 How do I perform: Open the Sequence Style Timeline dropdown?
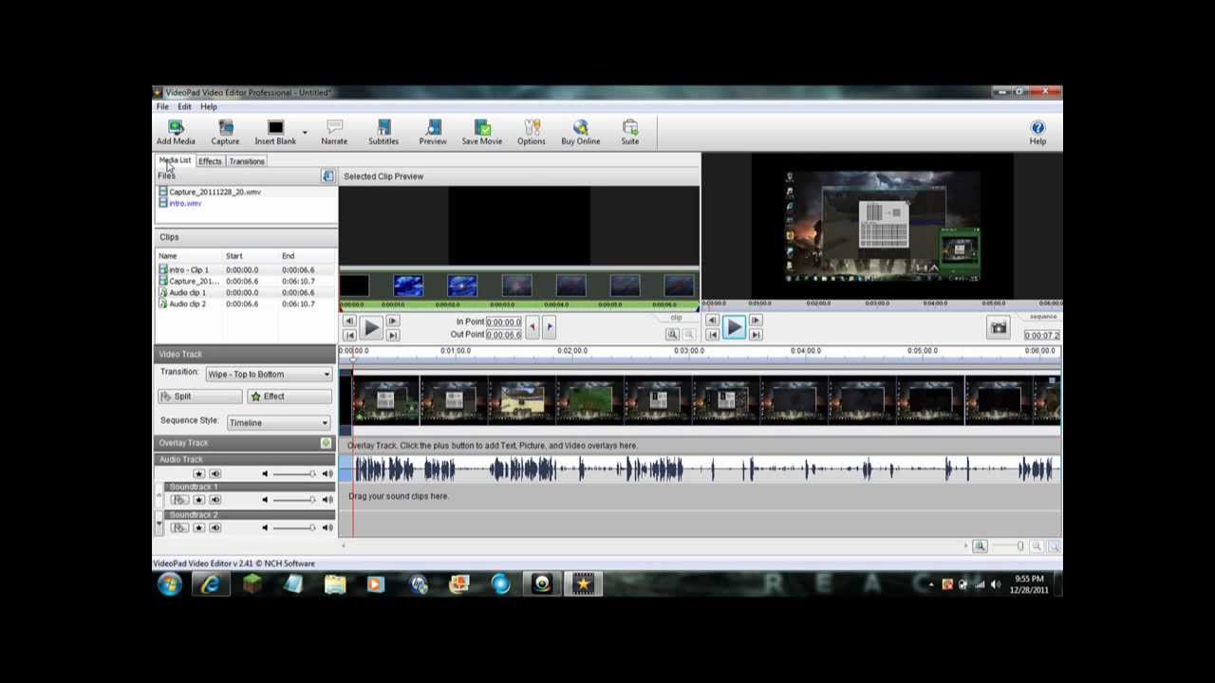pos(278,422)
